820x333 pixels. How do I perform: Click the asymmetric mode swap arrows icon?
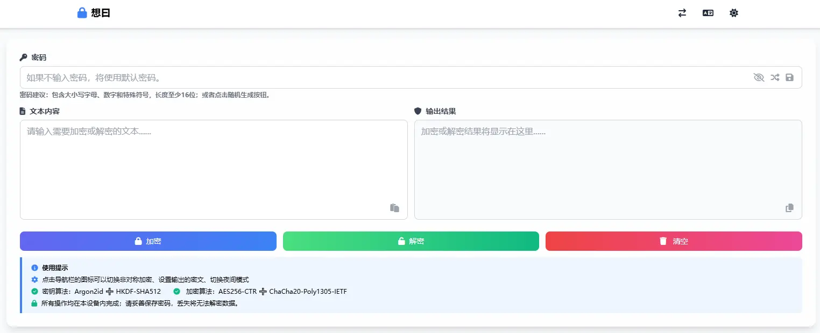click(682, 13)
